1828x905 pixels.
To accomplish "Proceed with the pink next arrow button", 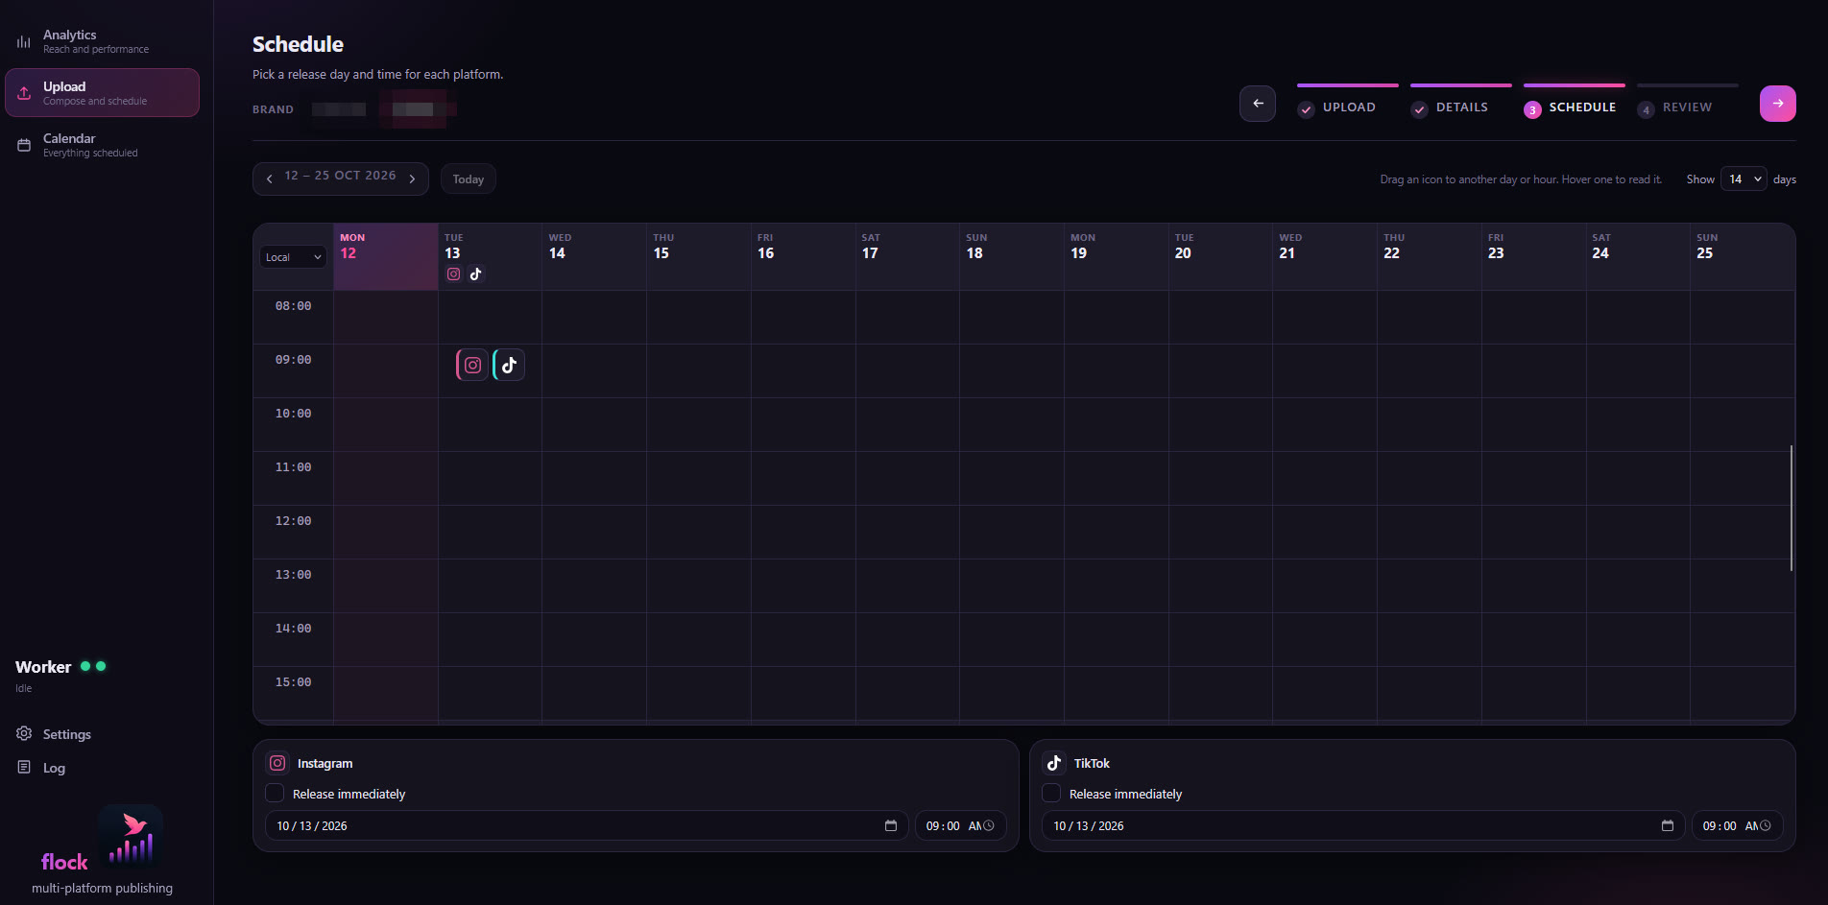I will [1777, 104].
